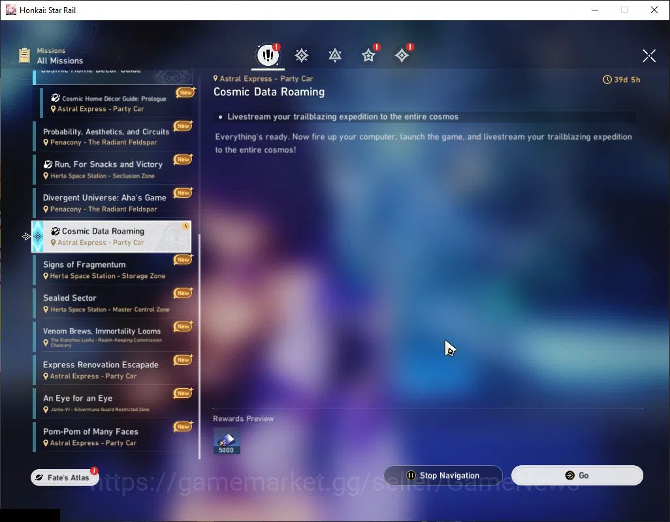Click the mission list scrollbar

pos(200,346)
